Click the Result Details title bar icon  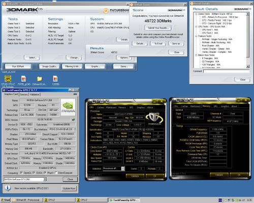192,4
